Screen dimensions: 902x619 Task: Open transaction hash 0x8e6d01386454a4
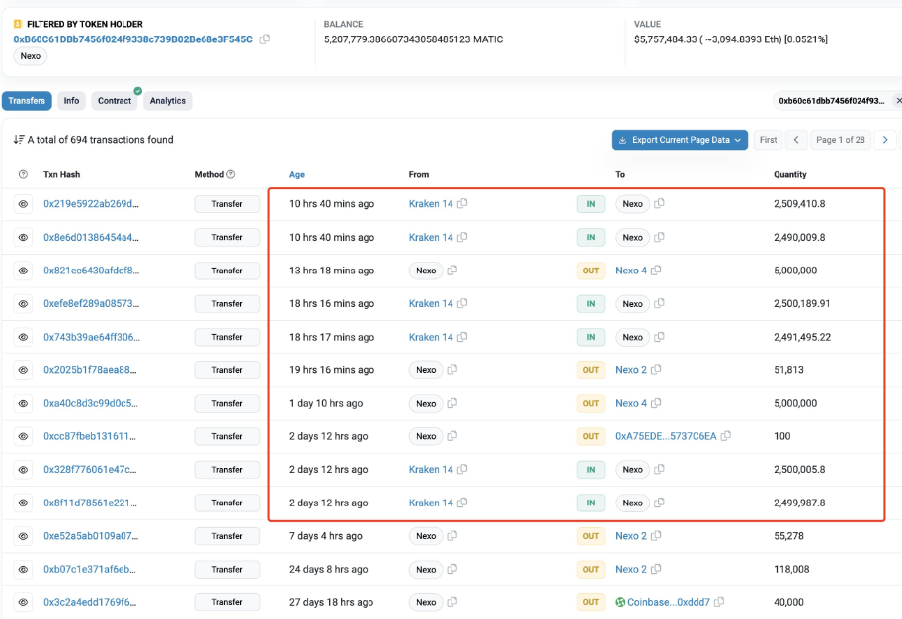pyautogui.click(x=91, y=238)
